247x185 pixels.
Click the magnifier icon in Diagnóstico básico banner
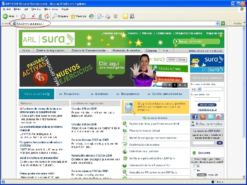pos(129,108)
